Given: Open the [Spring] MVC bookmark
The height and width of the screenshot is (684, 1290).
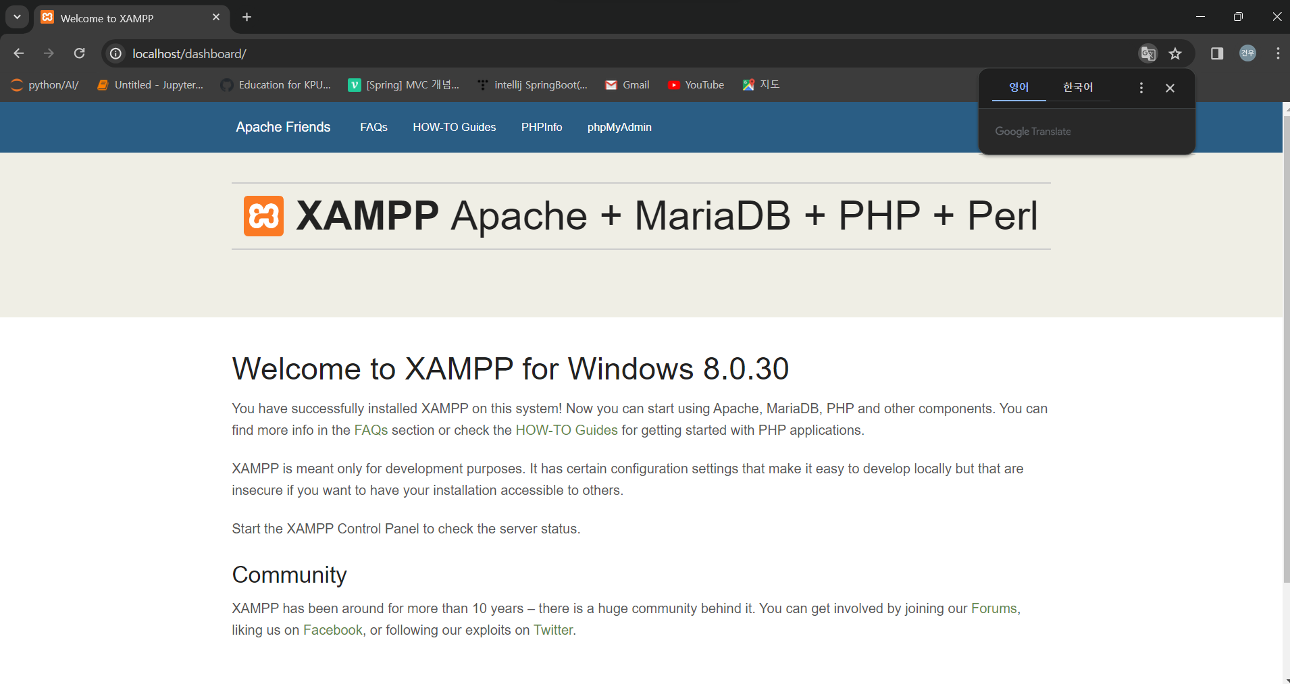Looking at the screenshot, I should pyautogui.click(x=404, y=85).
